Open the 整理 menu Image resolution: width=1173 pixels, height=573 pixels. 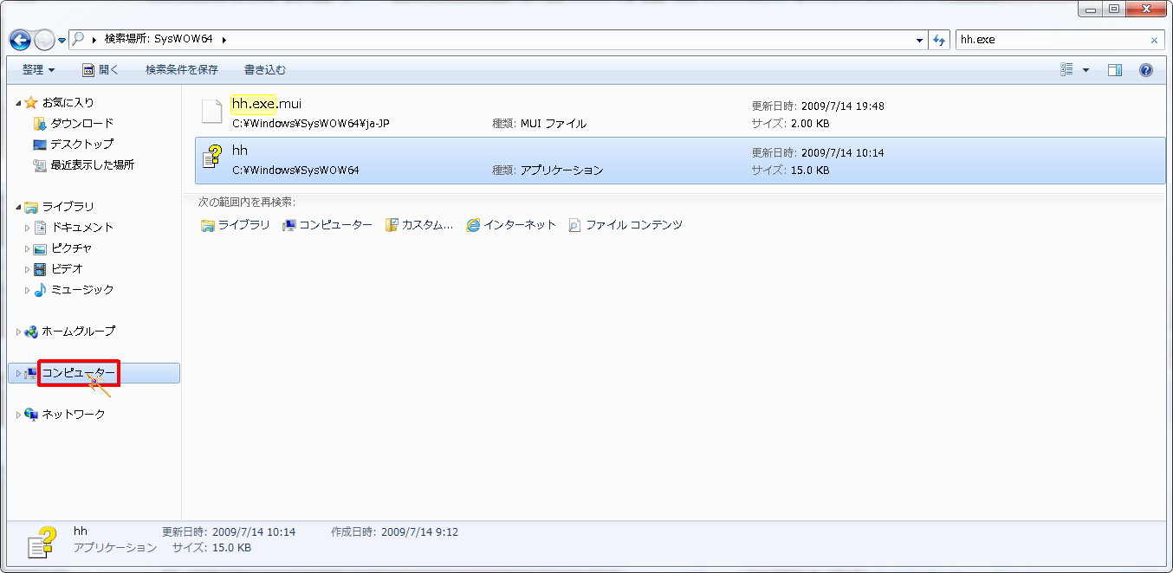pyautogui.click(x=38, y=70)
